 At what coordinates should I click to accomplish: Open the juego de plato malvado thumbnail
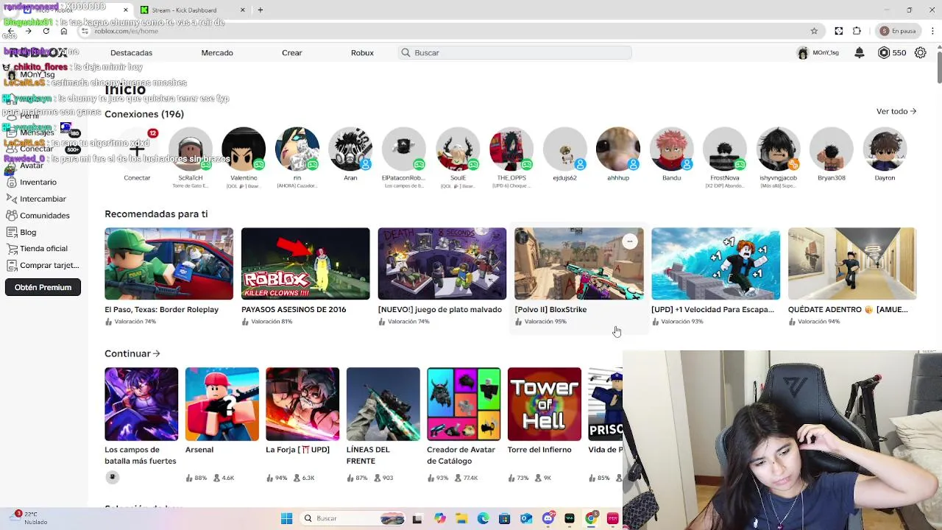tap(442, 264)
